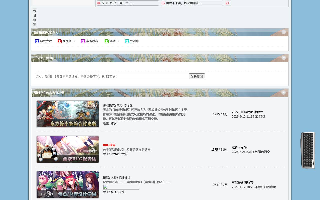View moderator Proton's profile

point(115,154)
